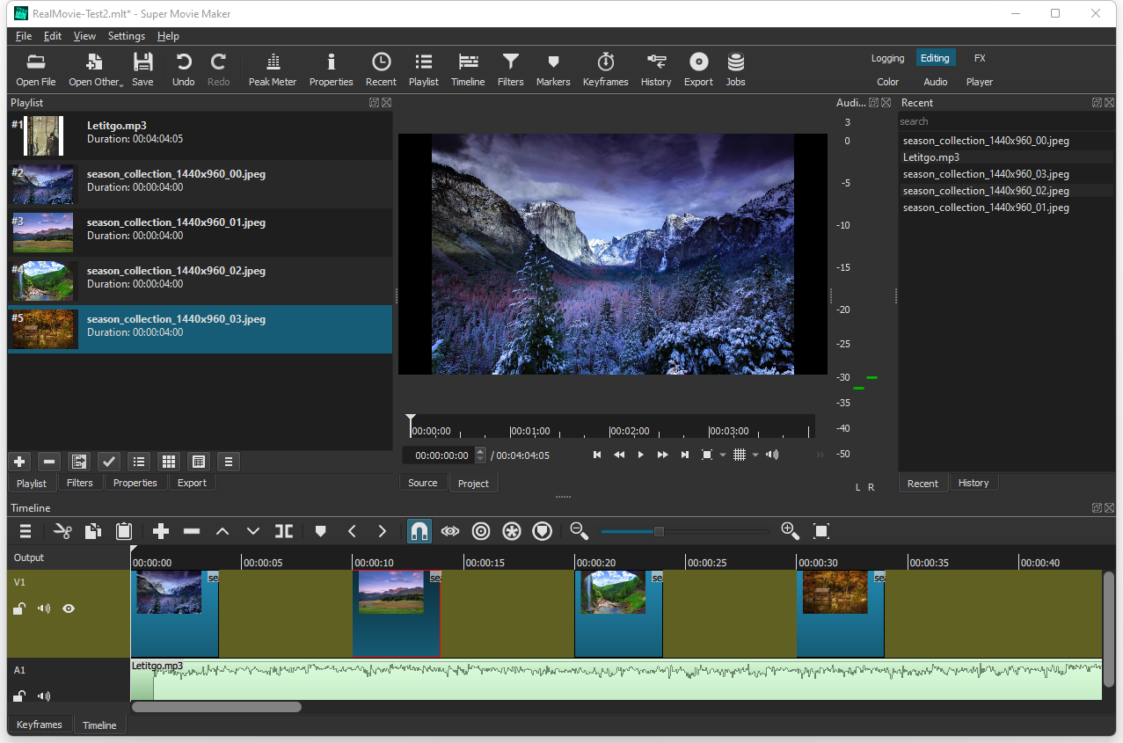1123x743 pixels.
Task: Open the Keyframes panel
Action: 605,69
